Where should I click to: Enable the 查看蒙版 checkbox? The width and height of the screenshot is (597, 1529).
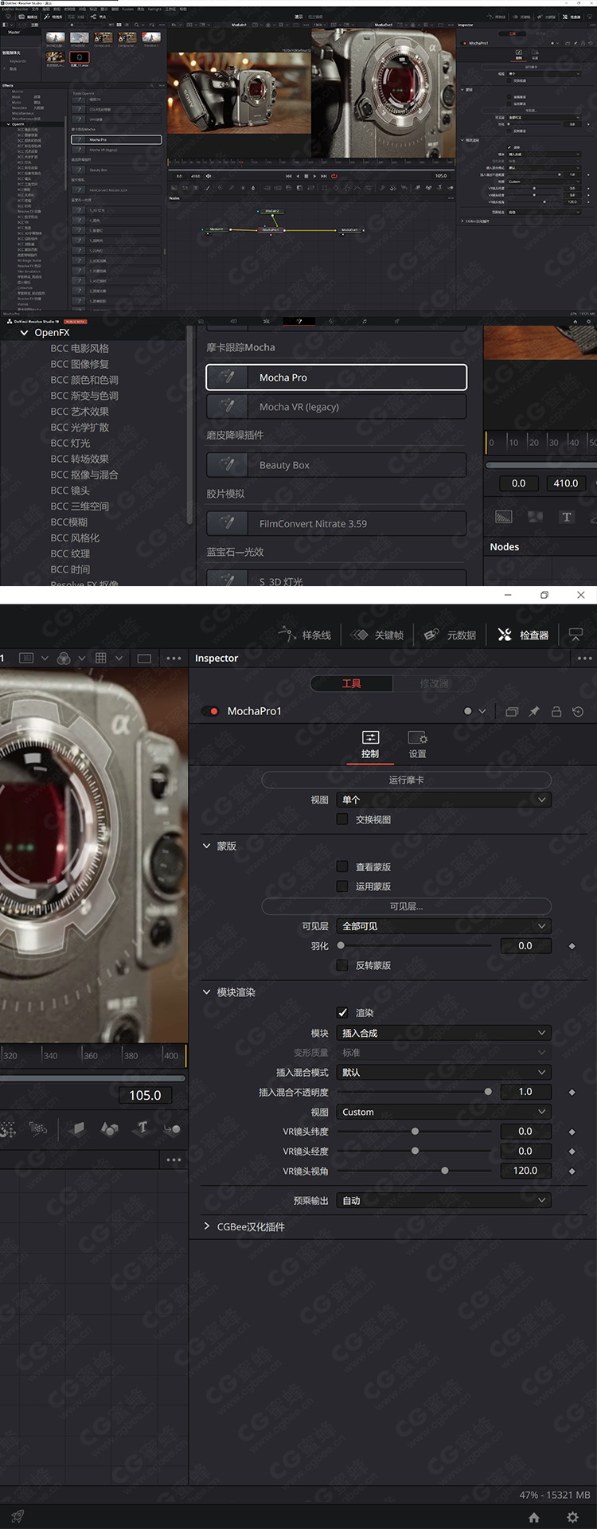pos(342,866)
